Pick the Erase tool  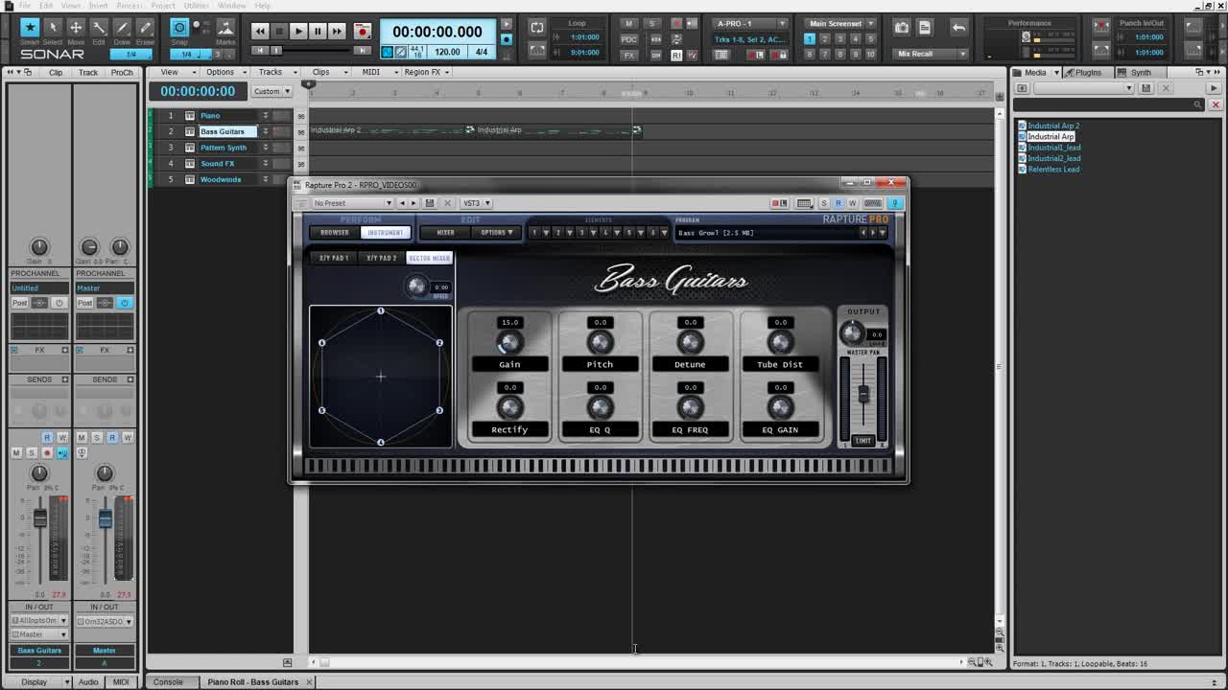tap(145, 28)
